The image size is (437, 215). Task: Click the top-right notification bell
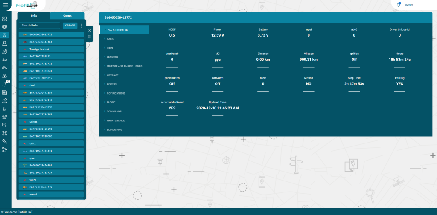point(398,5)
